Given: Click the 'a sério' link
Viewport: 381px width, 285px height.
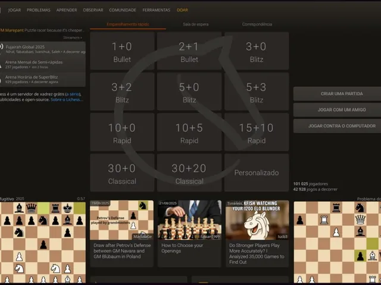Looking at the screenshot, I should (73, 94).
